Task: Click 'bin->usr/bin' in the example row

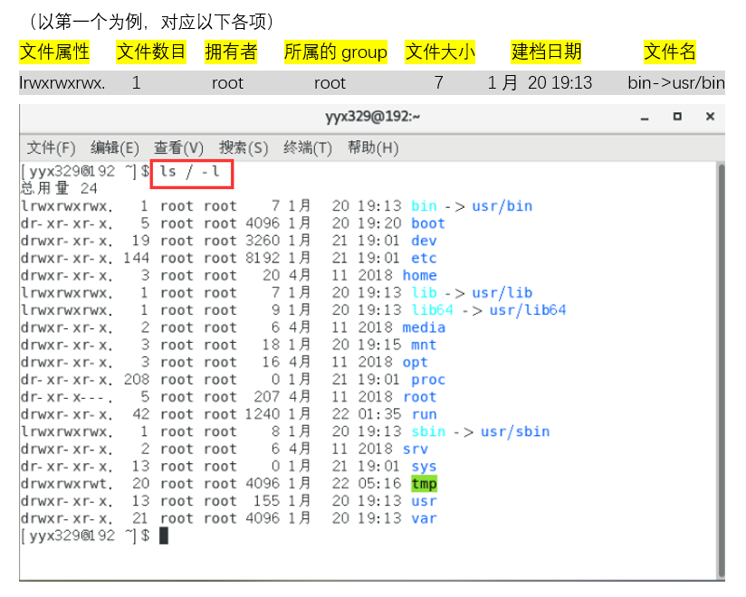Action: pos(676,83)
